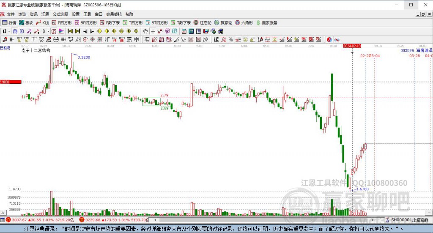Restore the inner child window button
The width and height of the screenshot is (433, 233).
click(423, 14)
